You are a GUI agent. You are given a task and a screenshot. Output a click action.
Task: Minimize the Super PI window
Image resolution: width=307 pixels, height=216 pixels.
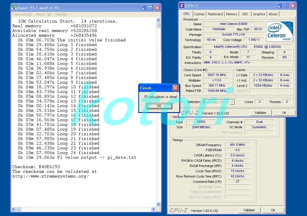point(144,8)
